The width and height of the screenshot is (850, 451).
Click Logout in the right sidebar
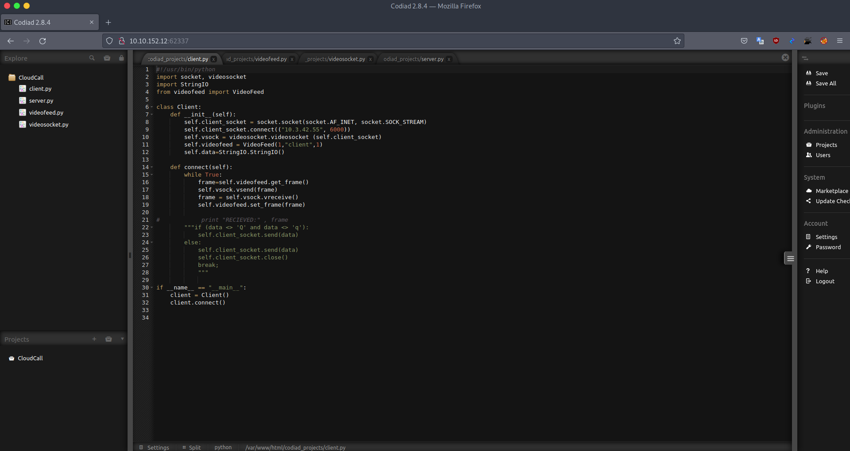pyautogui.click(x=820, y=281)
